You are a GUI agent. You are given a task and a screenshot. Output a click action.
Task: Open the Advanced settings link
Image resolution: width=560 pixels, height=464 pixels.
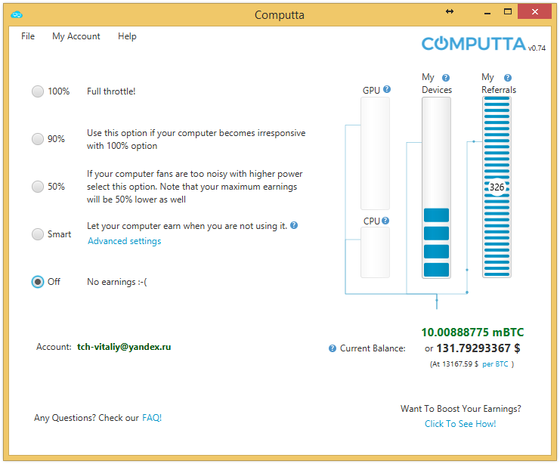[124, 241]
